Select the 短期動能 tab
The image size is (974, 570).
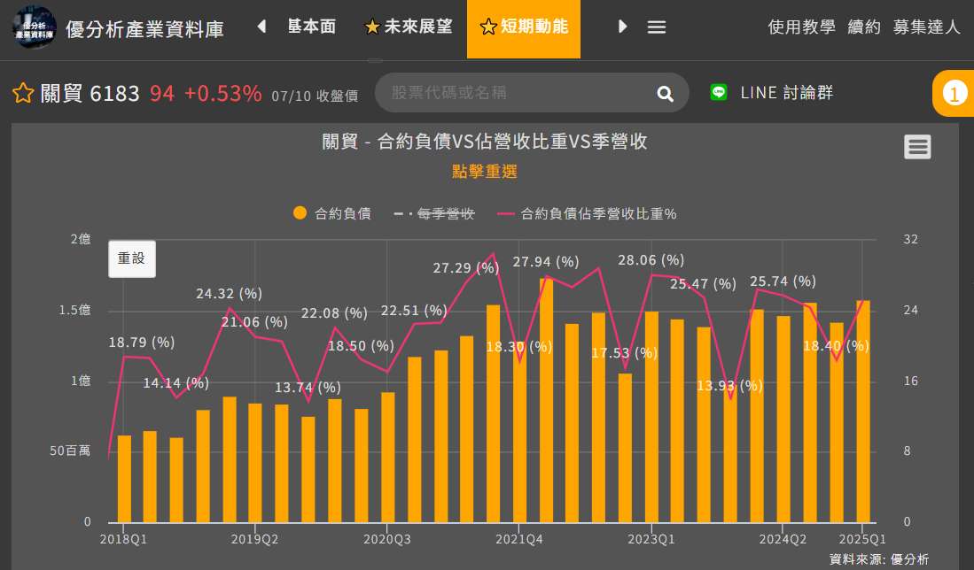524,27
